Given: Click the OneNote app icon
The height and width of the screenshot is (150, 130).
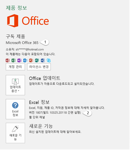Looking at the screenshot, I should click(19, 60).
